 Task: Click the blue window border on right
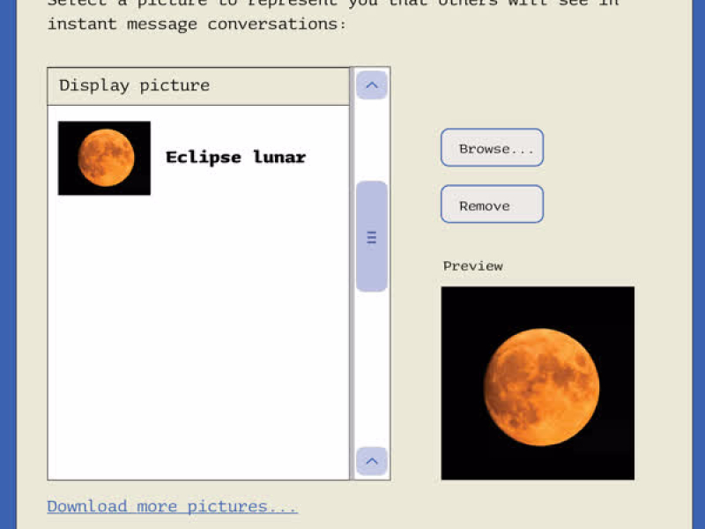698,264
